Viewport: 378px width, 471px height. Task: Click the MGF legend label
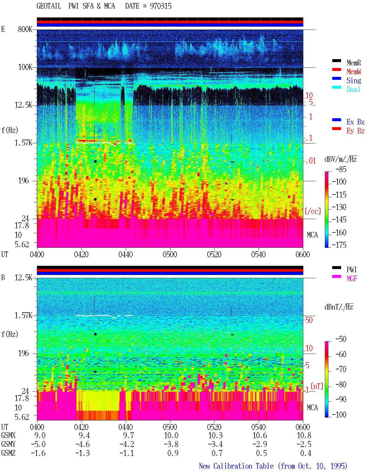tap(352, 279)
